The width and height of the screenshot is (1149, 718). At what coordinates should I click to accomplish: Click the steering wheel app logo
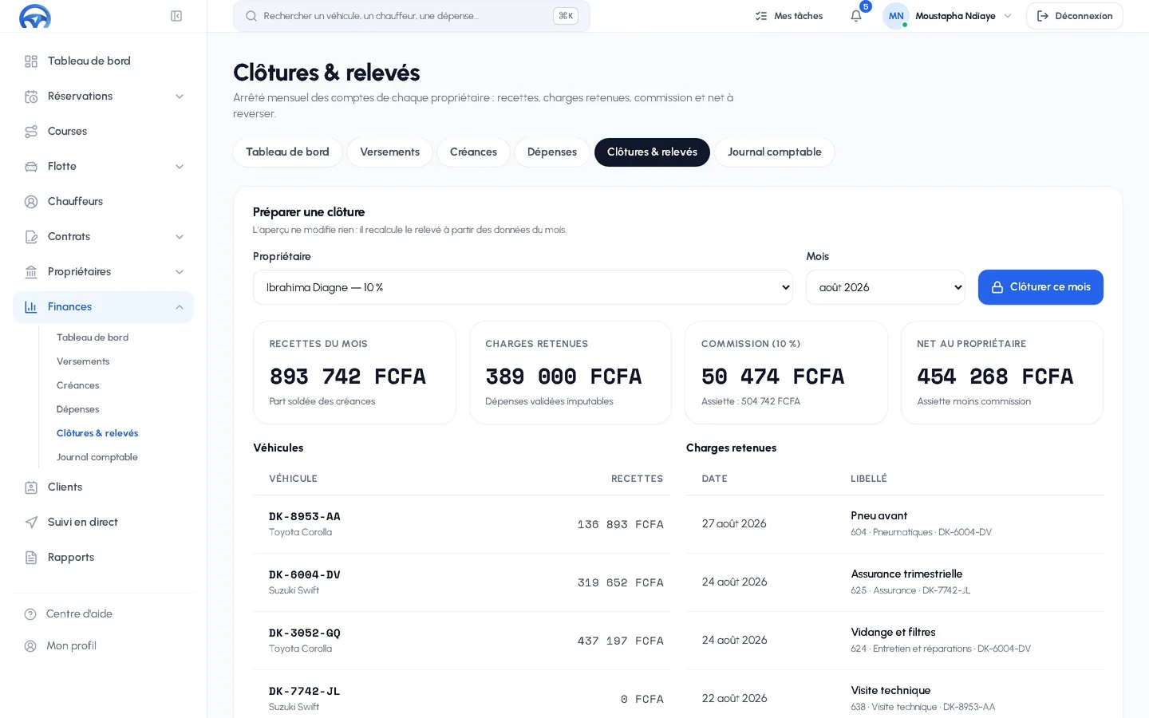pos(35,16)
